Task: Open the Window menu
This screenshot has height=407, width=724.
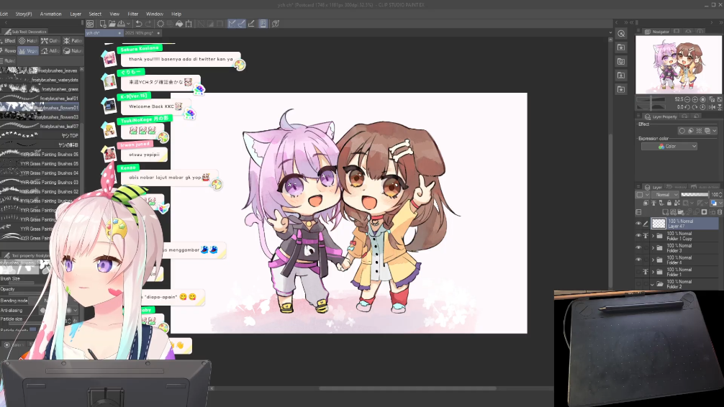Action: click(x=155, y=14)
